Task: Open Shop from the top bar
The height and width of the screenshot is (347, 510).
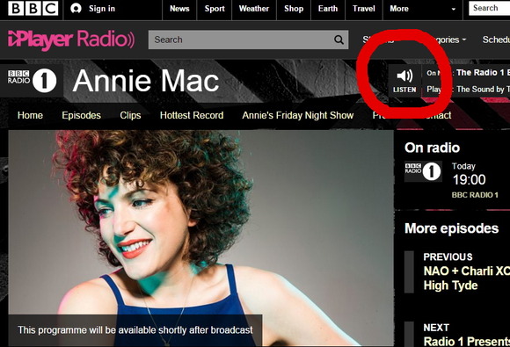Action: click(x=294, y=9)
